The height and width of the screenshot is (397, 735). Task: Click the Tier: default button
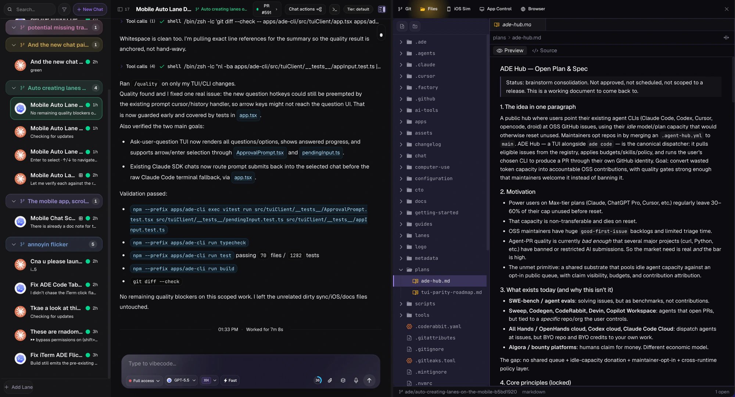pyautogui.click(x=358, y=9)
